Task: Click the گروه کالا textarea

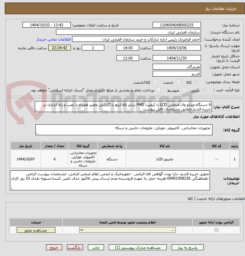Action: pyautogui.click(x=124, y=130)
